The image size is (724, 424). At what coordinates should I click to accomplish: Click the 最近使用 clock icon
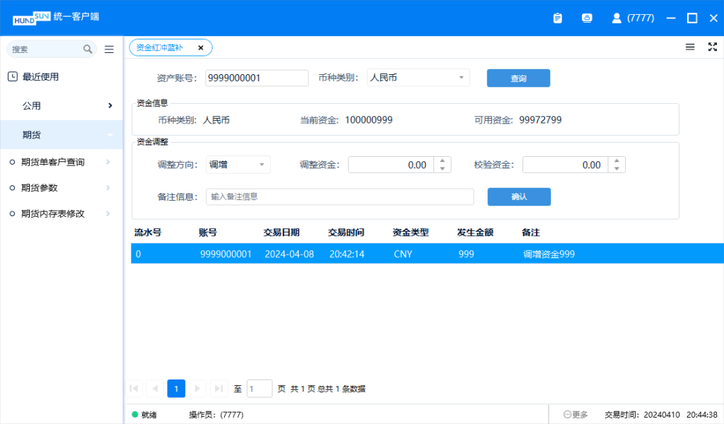coord(13,77)
